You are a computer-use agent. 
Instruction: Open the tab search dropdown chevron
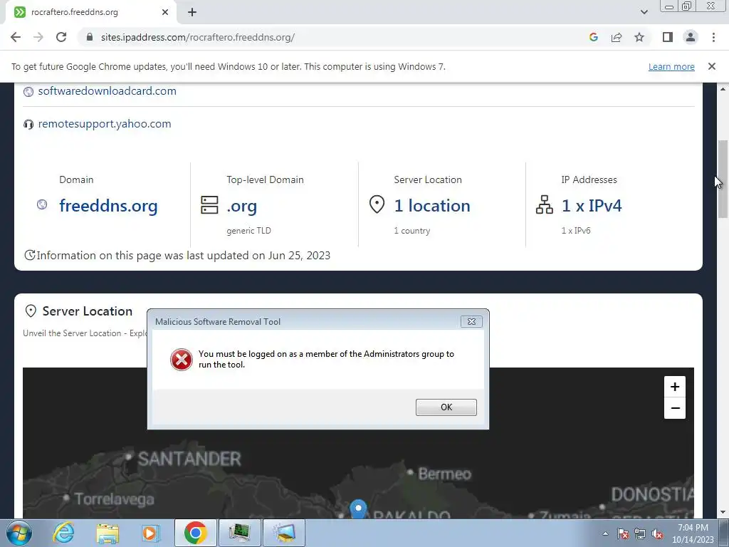pos(644,12)
